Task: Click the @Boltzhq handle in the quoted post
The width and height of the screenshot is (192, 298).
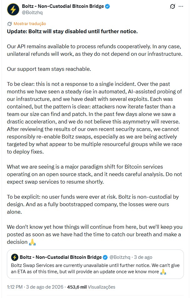Action: click(120, 257)
